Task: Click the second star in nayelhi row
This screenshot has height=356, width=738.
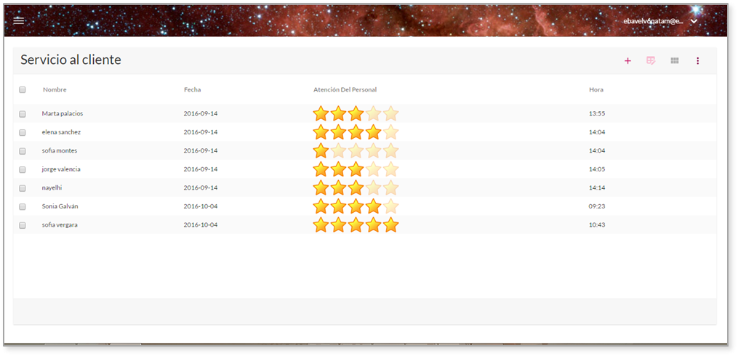Action: click(x=338, y=187)
